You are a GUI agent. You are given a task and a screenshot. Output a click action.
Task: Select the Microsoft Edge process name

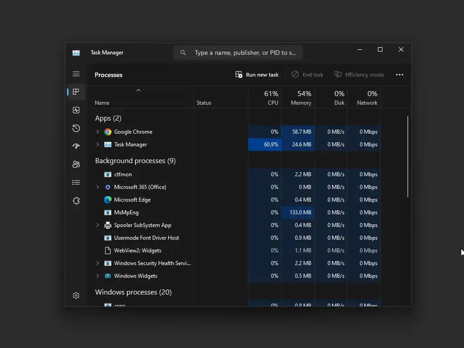132,200
